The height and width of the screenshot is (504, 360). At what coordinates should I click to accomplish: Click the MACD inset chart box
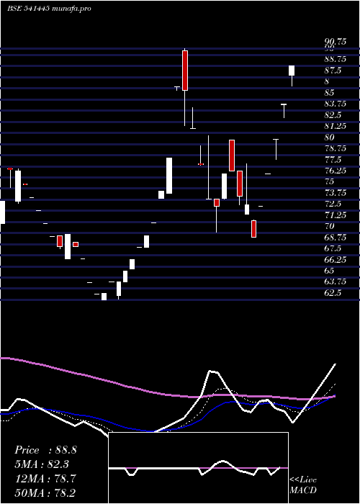(x=198, y=468)
